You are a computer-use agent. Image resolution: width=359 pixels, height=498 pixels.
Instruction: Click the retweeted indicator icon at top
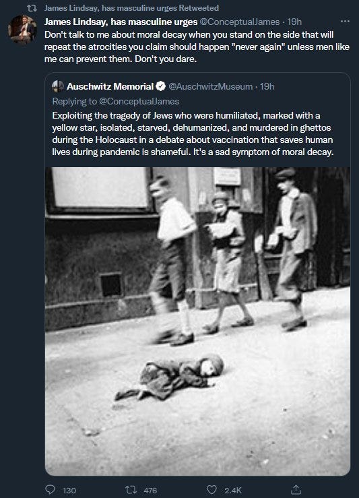tap(32, 8)
